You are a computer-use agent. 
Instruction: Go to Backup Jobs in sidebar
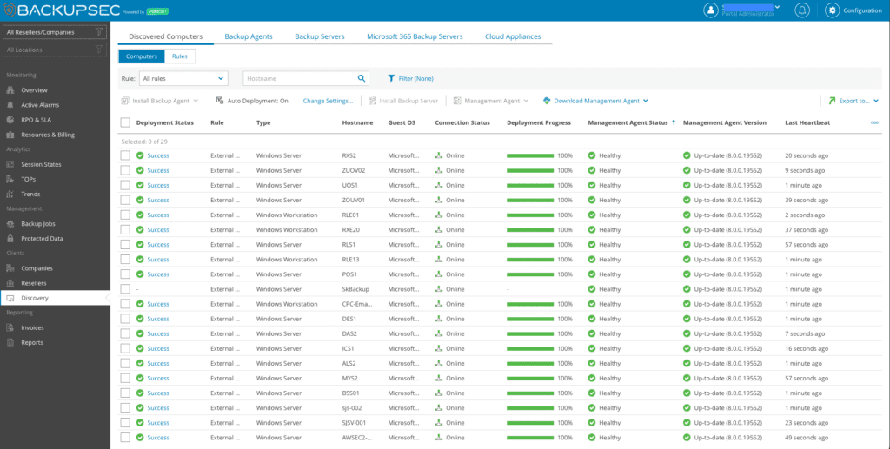click(37, 223)
